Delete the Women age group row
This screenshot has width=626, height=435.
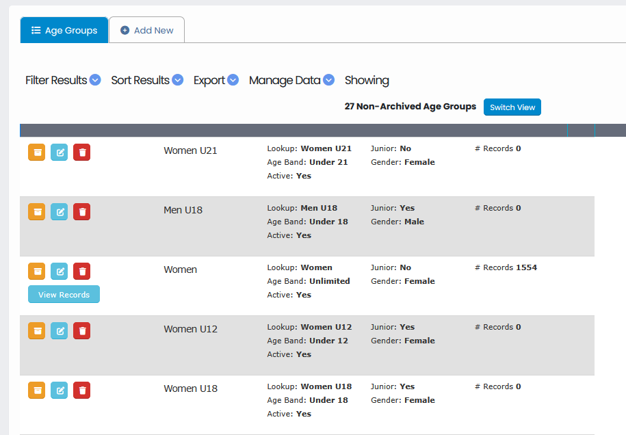(82, 271)
